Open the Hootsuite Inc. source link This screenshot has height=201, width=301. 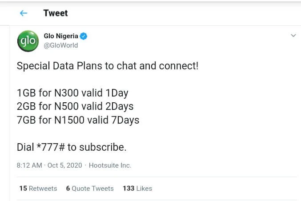[x=110, y=165]
